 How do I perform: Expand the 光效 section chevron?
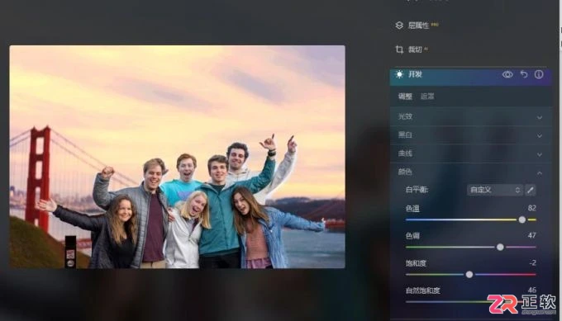[540, 117]
